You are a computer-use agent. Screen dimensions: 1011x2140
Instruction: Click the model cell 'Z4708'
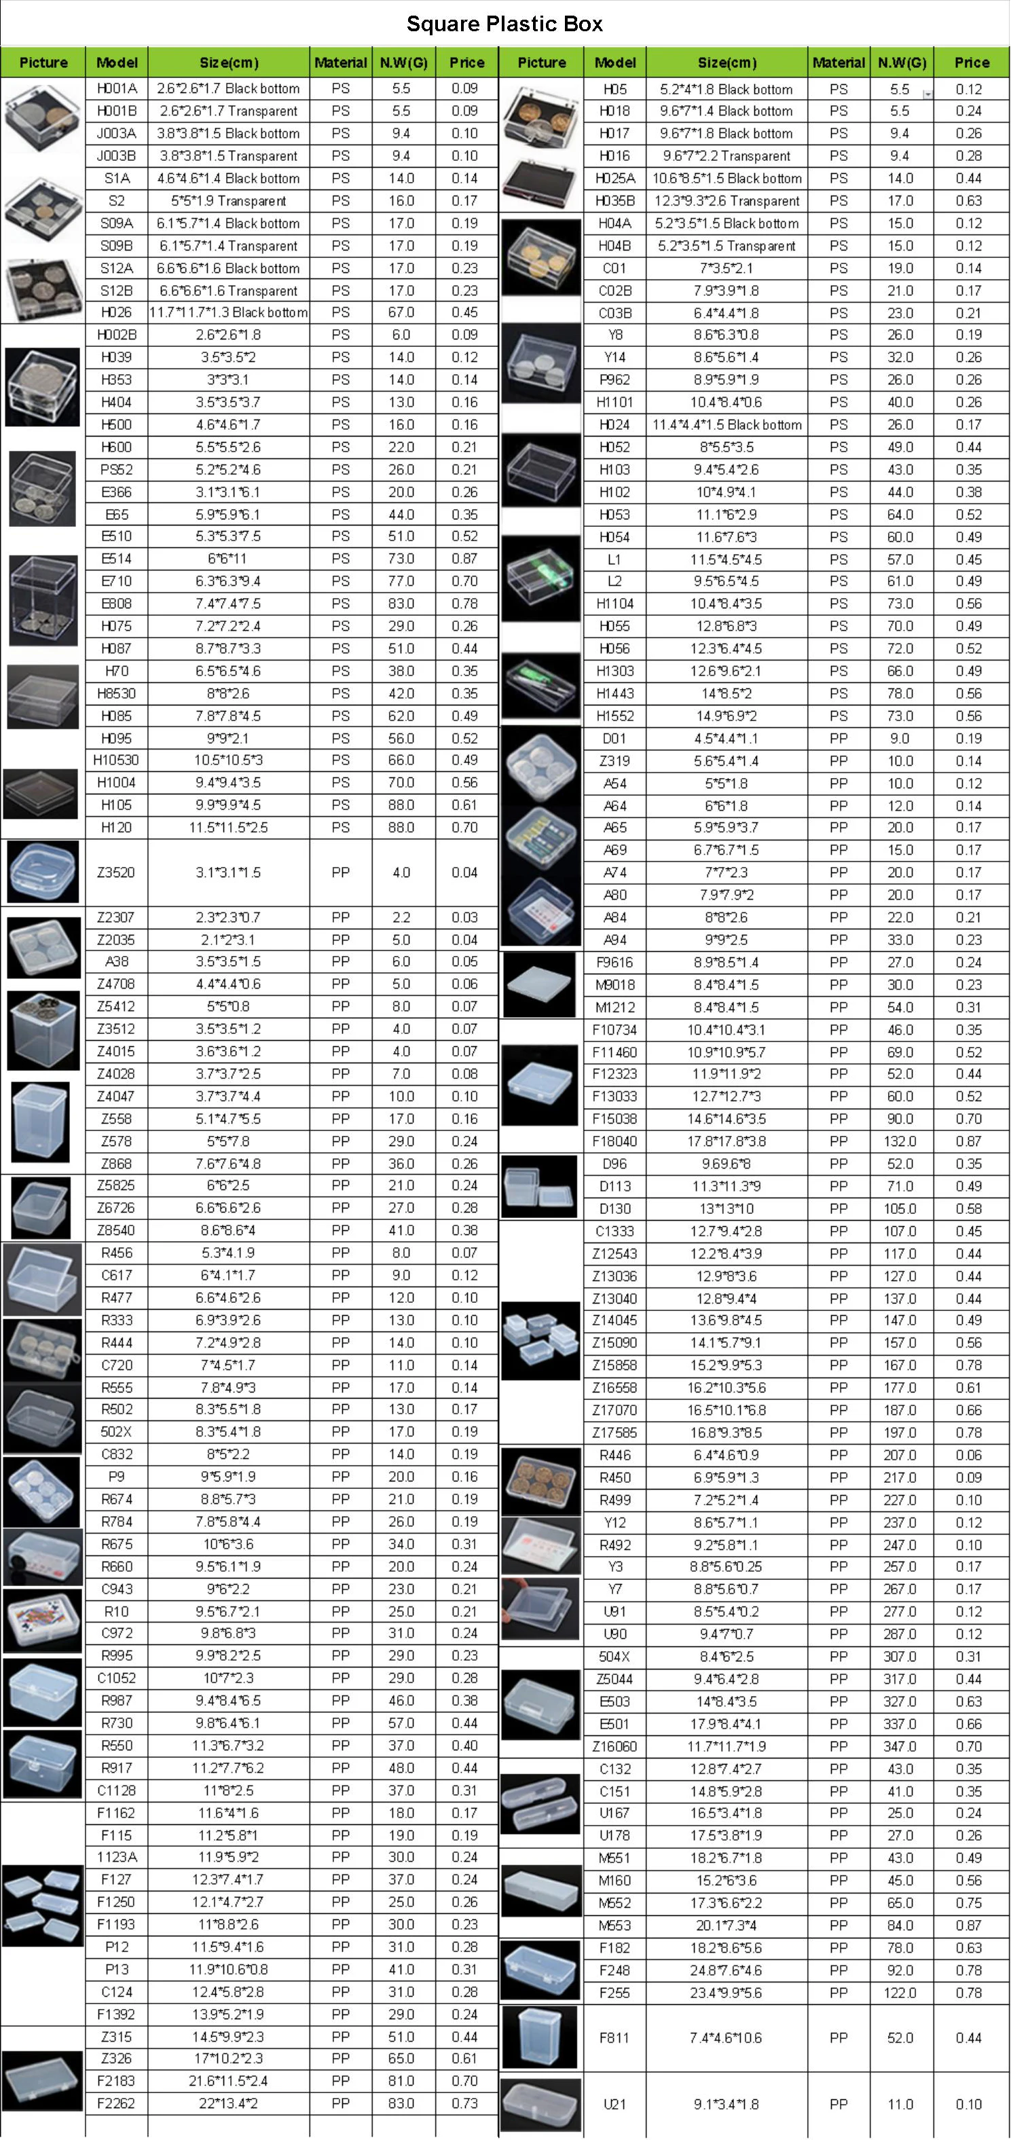pos(116,984)
